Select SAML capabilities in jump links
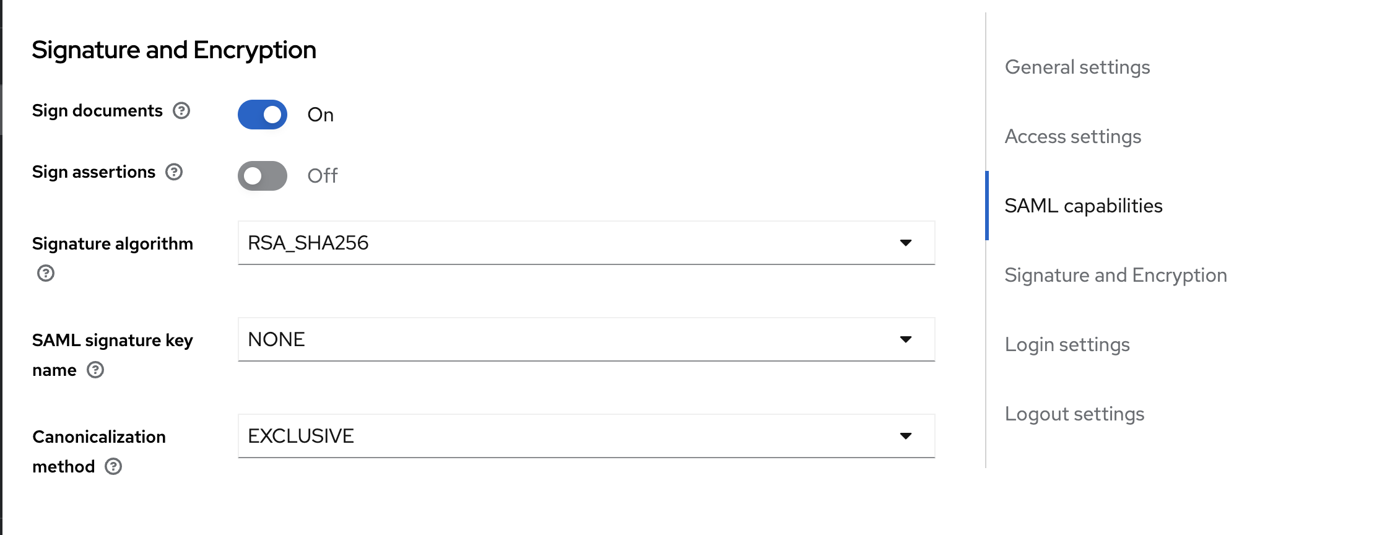Image resolution: width=1382 pixels, height=535 pixels. tap(1083, 206)
